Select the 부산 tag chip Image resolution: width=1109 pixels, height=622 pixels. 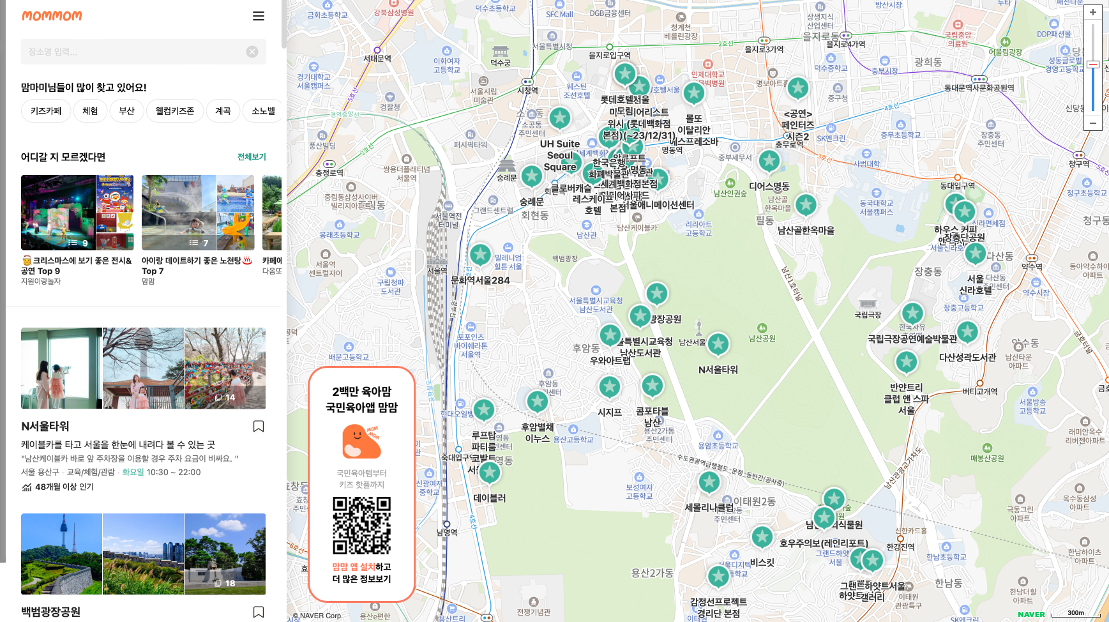pyautogui.click(x=126, y=110)
